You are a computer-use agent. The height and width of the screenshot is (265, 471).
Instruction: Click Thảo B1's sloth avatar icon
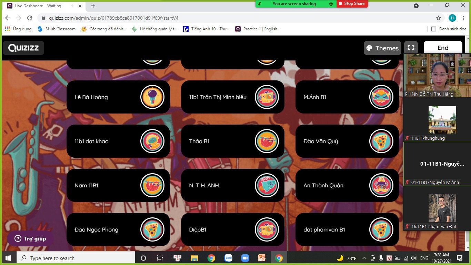tap(267, 141)
